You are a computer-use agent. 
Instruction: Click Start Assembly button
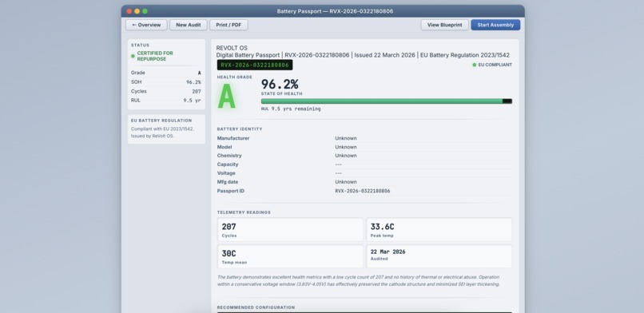coord(495,25)
